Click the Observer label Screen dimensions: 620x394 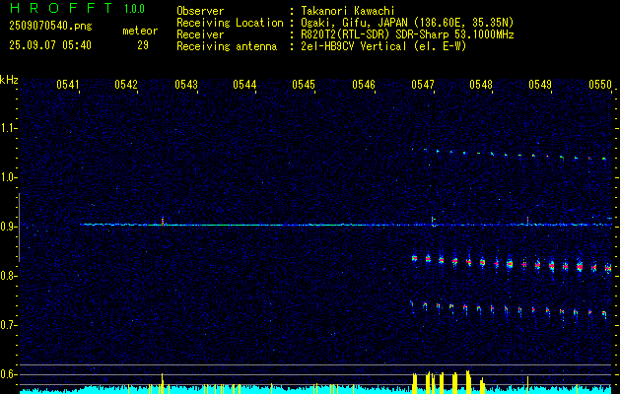[x=200, y=11]
